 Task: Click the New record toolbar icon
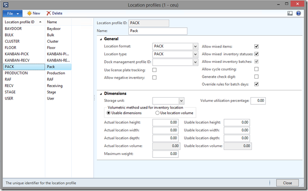pyautogui.click(x=30, y=13)
